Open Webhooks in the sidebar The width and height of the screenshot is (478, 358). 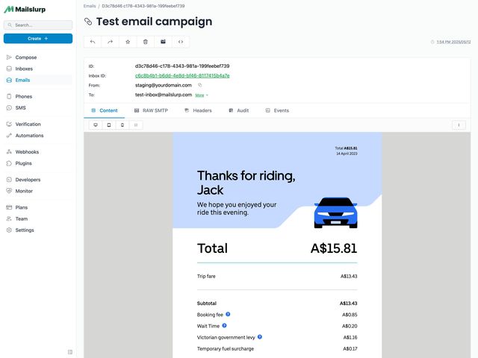click(27, 151)
